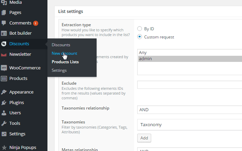This screenshot has width=242, height=151.
Task: Go to Comments menu label
Action: click(x=20, y=23)
